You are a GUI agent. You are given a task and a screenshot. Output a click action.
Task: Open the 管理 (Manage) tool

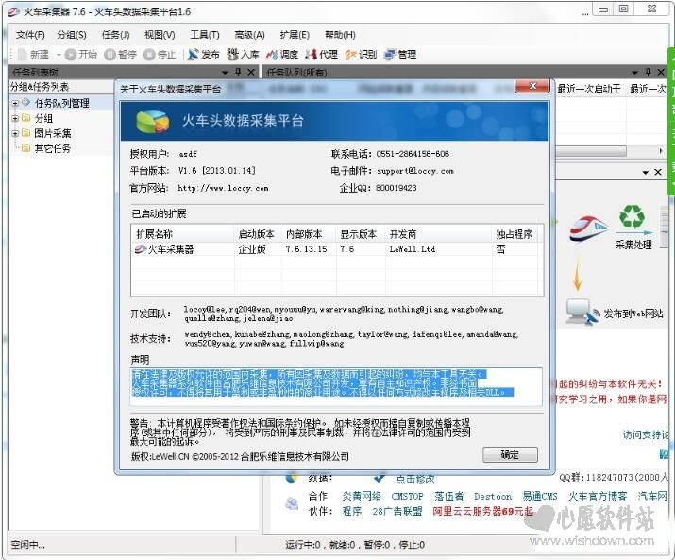400,54
